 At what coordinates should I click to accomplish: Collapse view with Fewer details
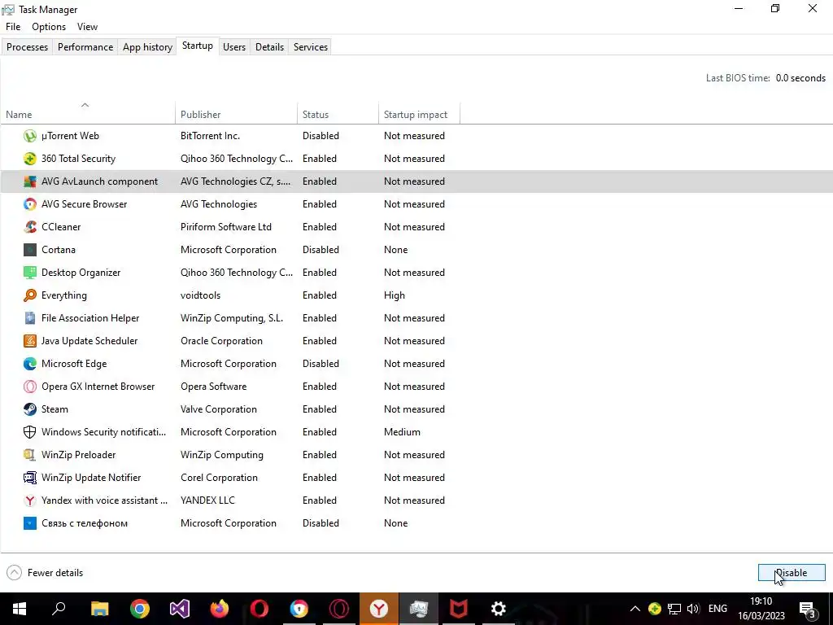pyautogui.click(x=45, y=573)
